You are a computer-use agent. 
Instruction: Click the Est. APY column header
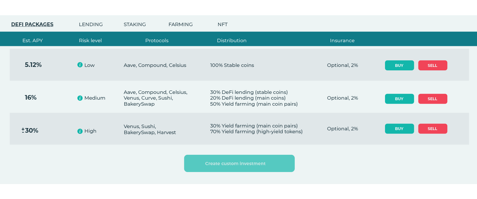point(33,40)
